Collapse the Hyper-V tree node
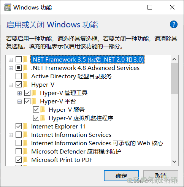This screenshot has height=187, width=184. 11,85
